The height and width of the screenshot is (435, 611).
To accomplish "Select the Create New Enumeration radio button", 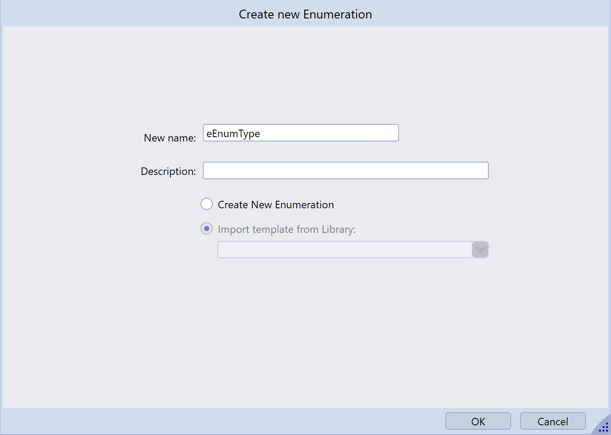I will [207, 204].
